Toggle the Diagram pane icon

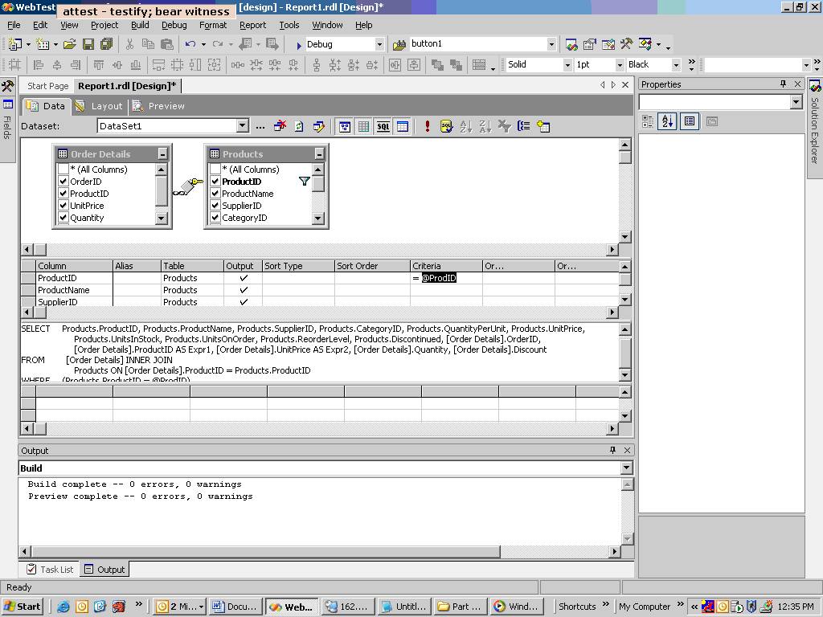pos(345,126)
